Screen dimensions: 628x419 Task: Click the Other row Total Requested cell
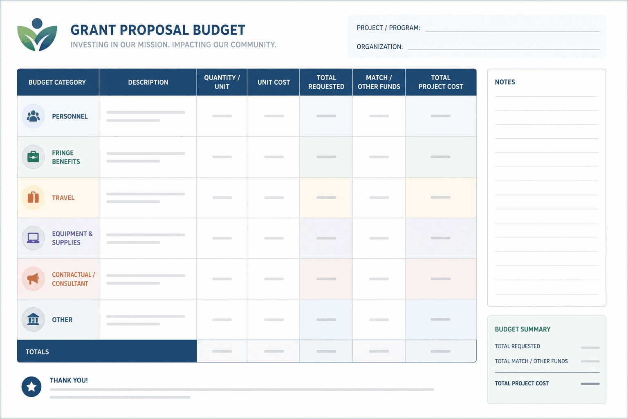[x=326, y=320]
